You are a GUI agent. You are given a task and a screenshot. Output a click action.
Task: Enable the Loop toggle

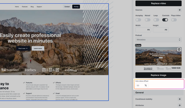[156, 20]
